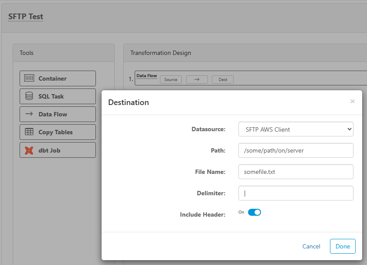
Task: Click the Data Flow tool label text
Action: pyautogui.click(x=53, y=114)
